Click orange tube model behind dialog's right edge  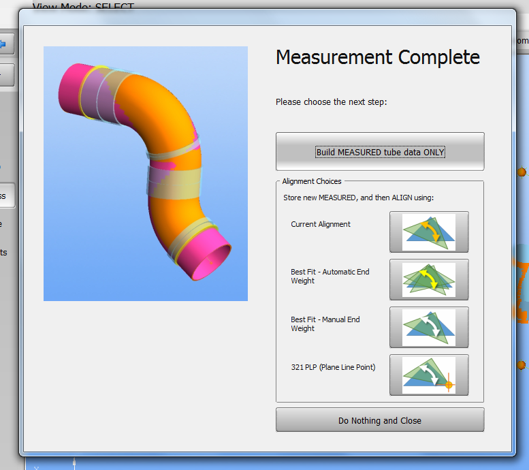point(522,286)
